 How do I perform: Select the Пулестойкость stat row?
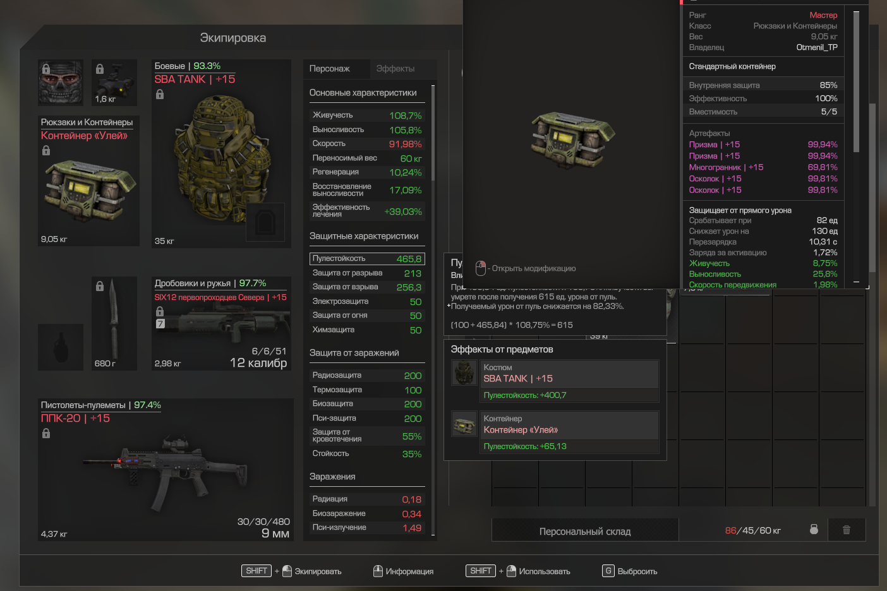pos(367,259)
